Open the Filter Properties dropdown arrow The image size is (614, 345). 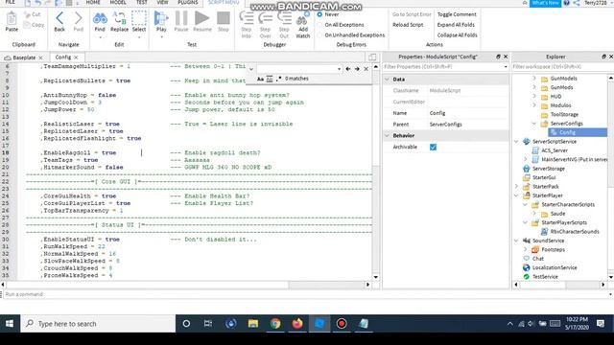[x=506, y=67]
